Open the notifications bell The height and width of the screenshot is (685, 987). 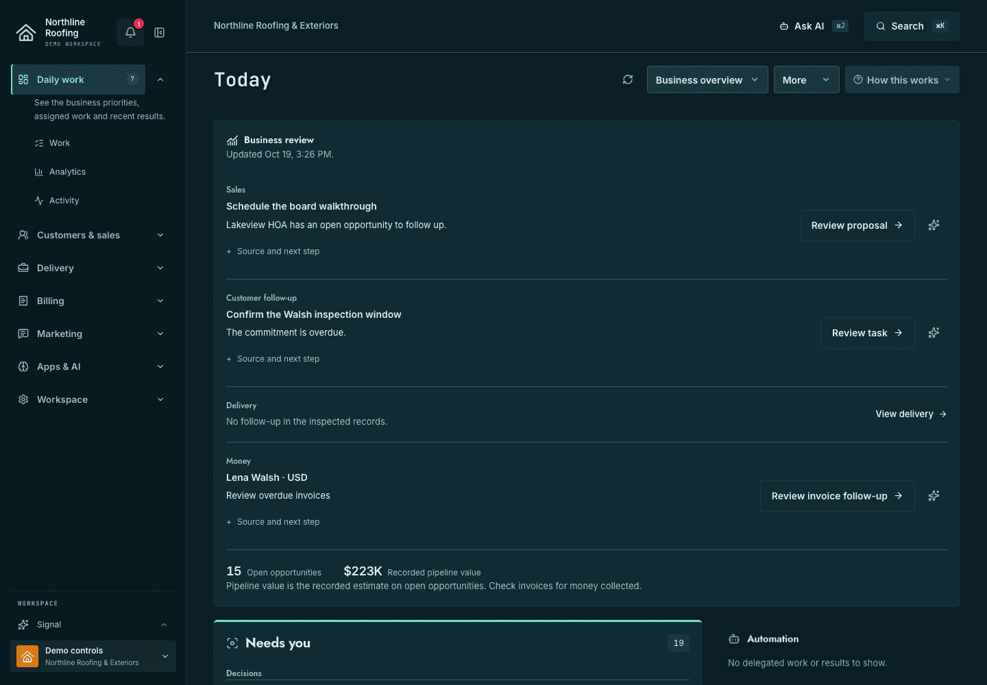(x=130, y=32)
